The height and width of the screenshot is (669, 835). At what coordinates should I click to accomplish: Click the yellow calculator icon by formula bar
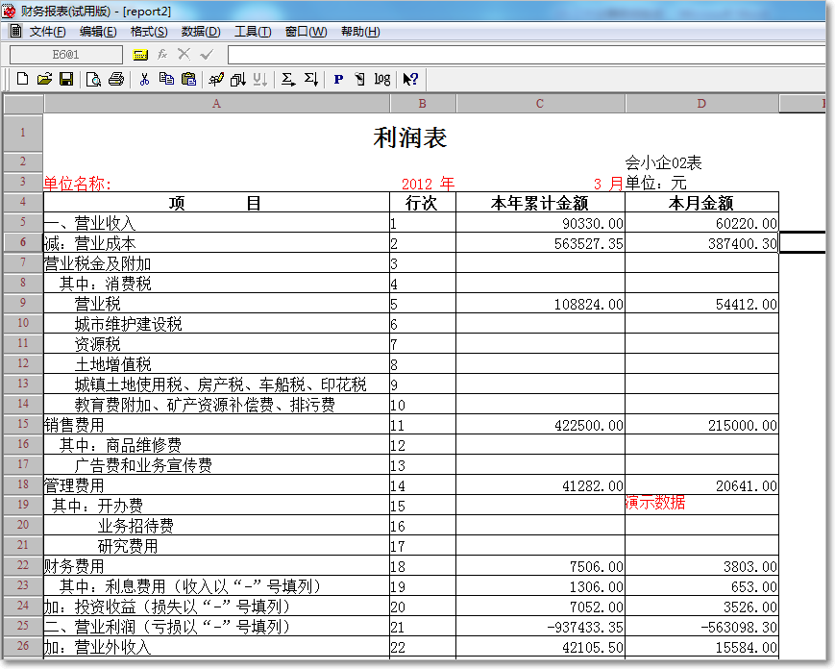coord(140,55)
